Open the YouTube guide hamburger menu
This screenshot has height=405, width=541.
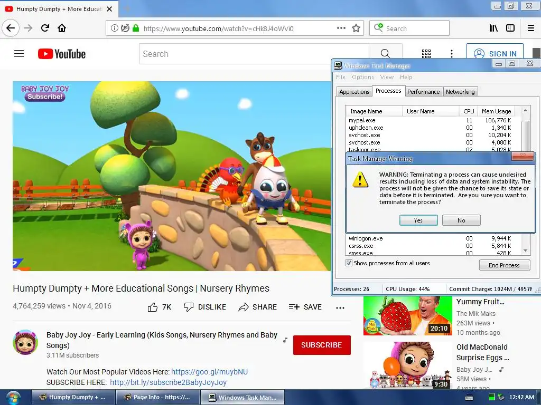(19, 54)
